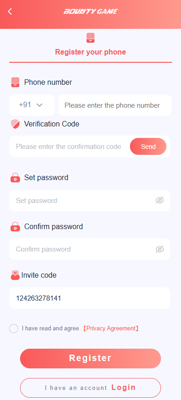
Task: Click the lock icon beside Set password
Action: (15, 178)
